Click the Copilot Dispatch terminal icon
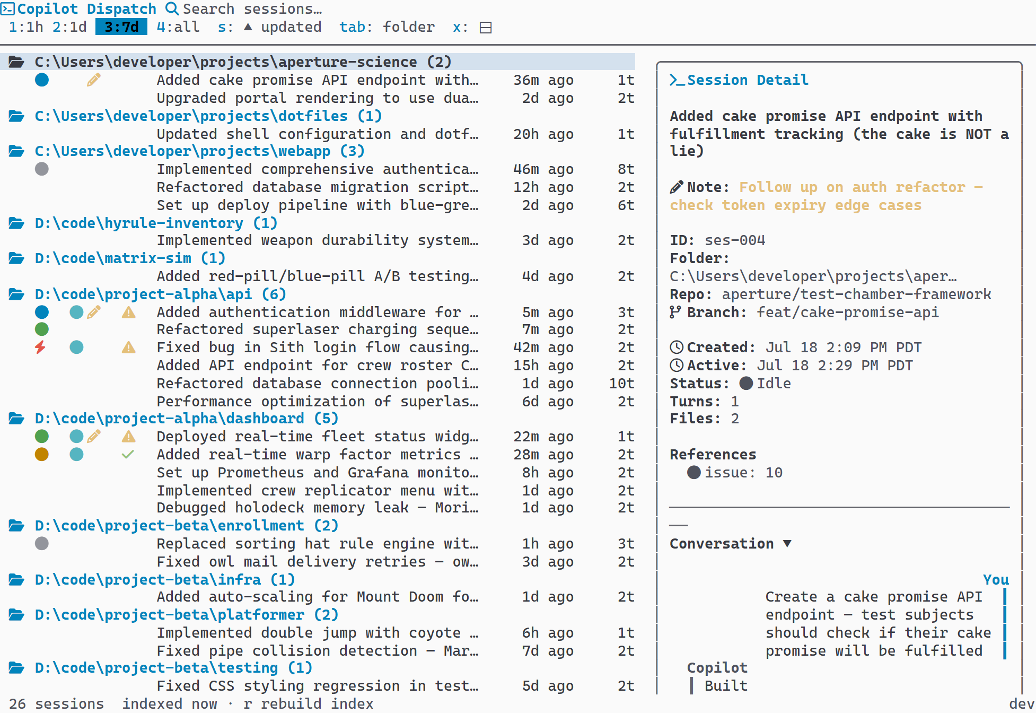 click(7, 8)
